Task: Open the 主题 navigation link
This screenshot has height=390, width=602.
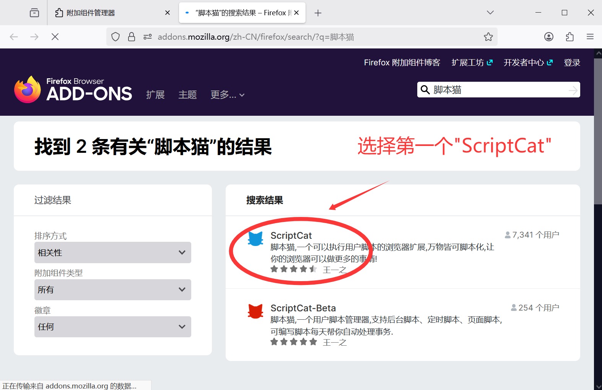Action: click(x=188, y=95)
